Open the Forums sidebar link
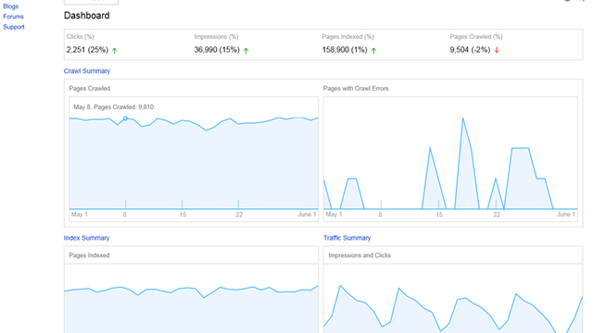Screen dimensions: 593x333 pyautogui.click(x=13, y=17)
